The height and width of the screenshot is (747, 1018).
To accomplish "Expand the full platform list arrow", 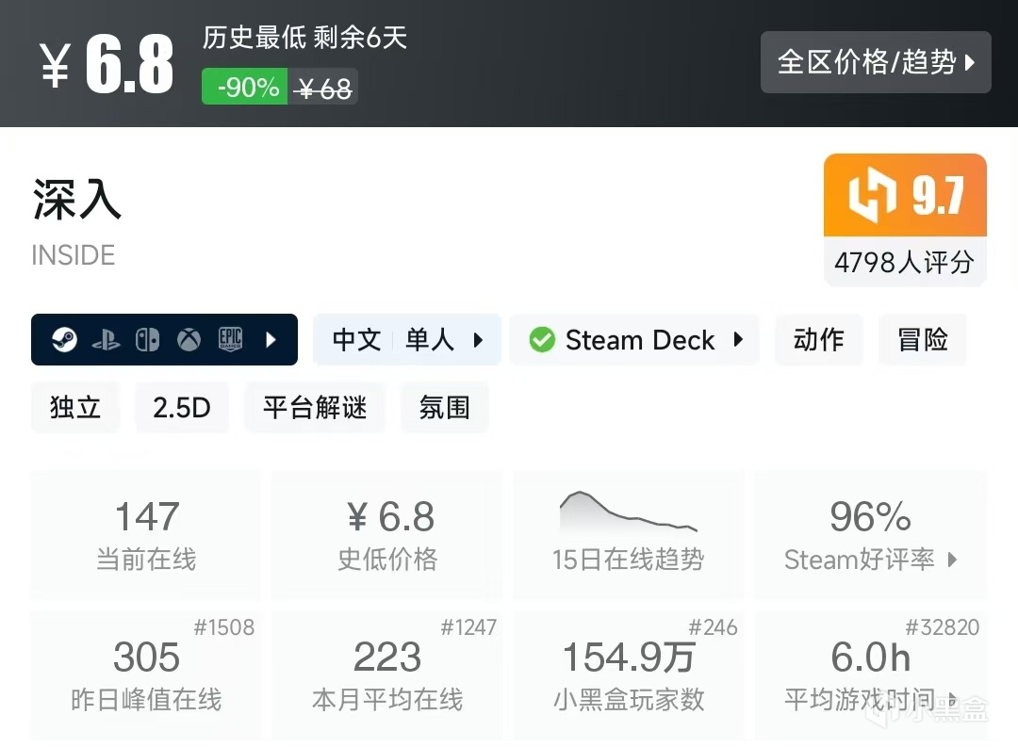I will 273,339.
